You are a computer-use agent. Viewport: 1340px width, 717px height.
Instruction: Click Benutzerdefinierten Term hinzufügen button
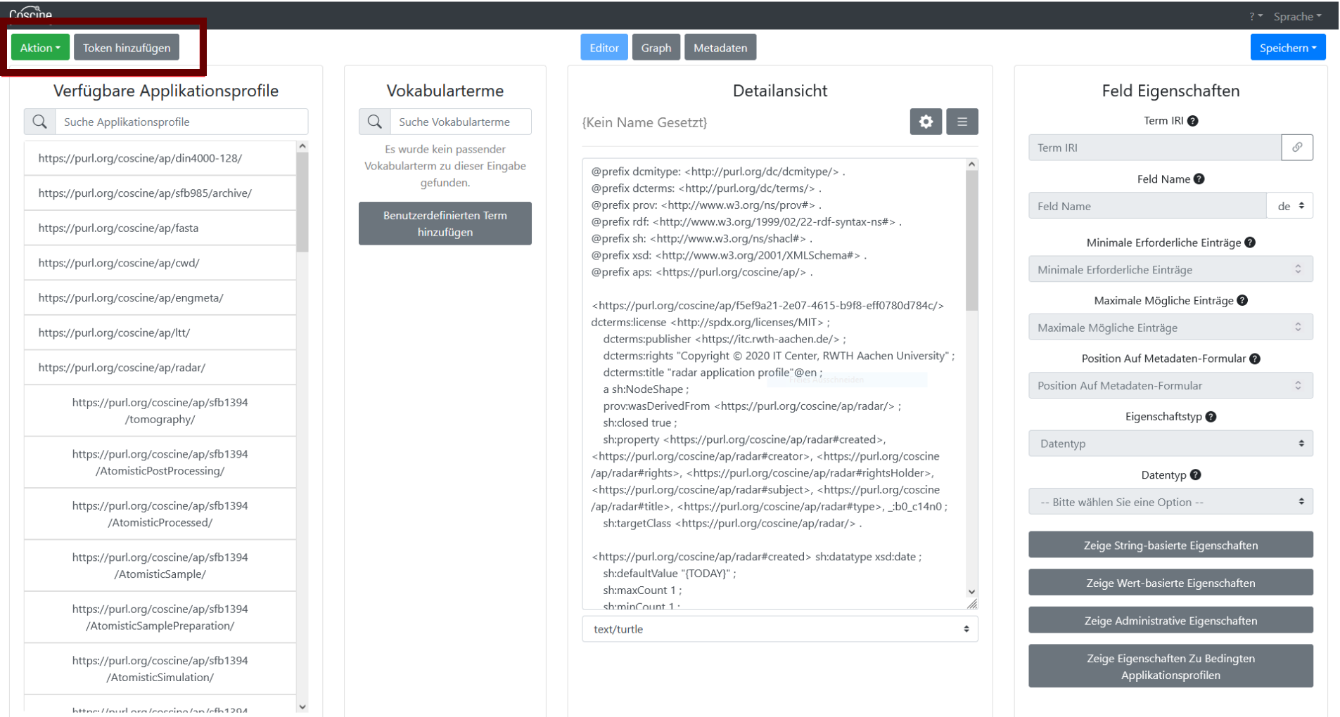pos(445,224)
